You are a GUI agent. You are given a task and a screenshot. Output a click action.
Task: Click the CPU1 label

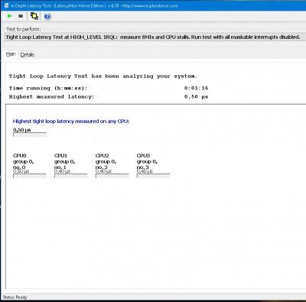pos(60,155)
